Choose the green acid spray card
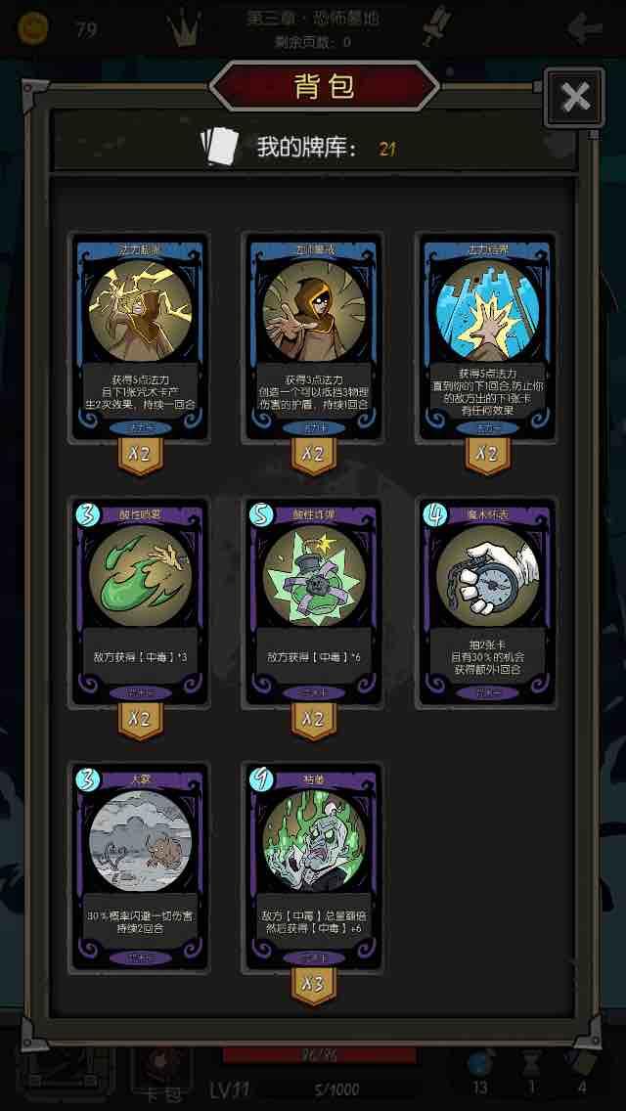Viewport: 626px width, 1111px height. pos(141,603)
